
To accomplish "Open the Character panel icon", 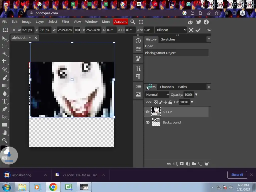I will coord(138,68).
